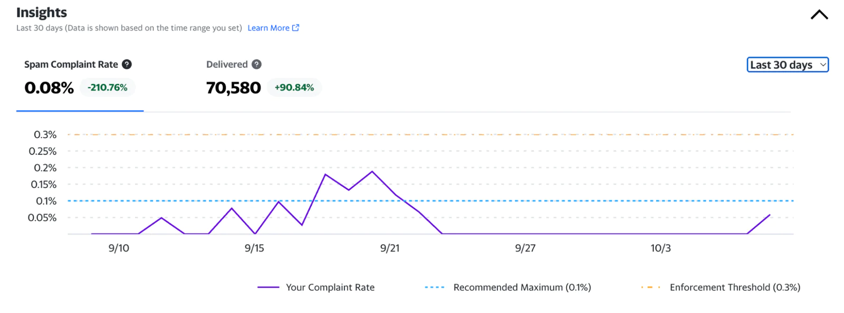The width and height of the screenshot is (844, 313).
Task: Toggle Enforcement Threshold (0.3%) legend entry
Action: pos(735,287)
